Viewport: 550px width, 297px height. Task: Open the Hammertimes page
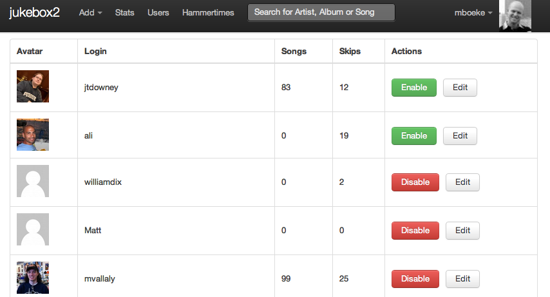point(208,13)
